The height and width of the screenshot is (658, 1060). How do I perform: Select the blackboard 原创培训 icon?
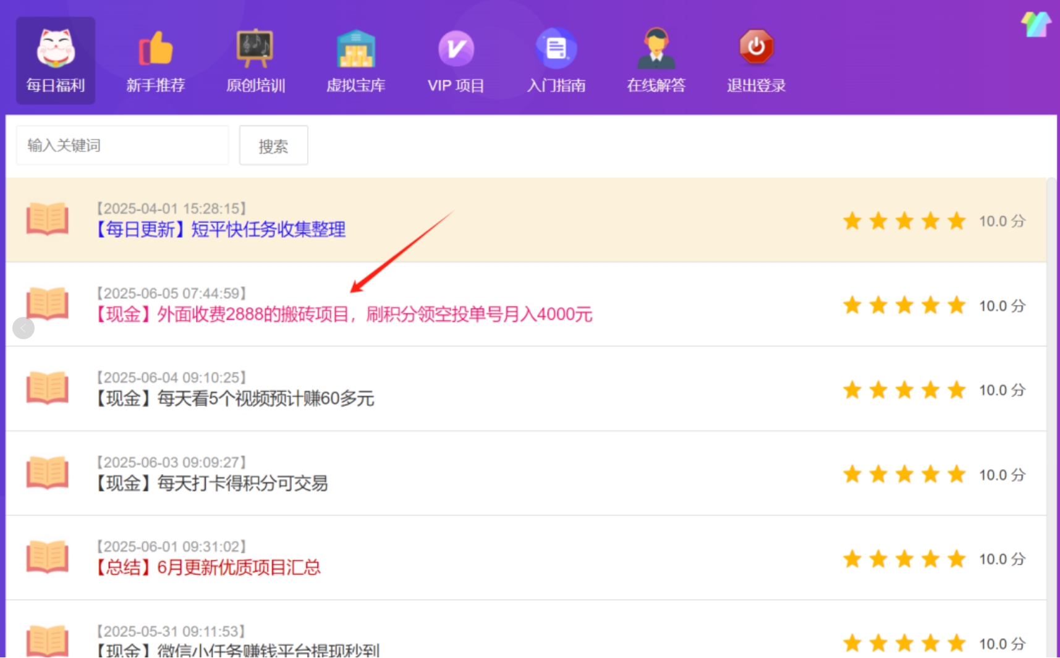(255, 49)
